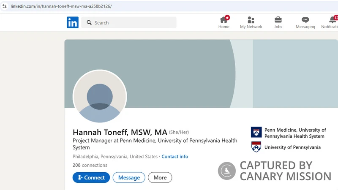Click the Philadelphia, Pennsylvania location text
338x190 pixels.
point(115,157)
